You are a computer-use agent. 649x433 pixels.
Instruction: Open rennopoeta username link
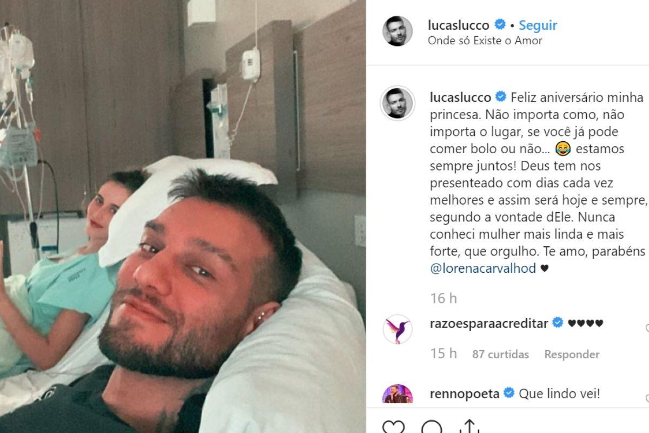[x=465, y=393]
